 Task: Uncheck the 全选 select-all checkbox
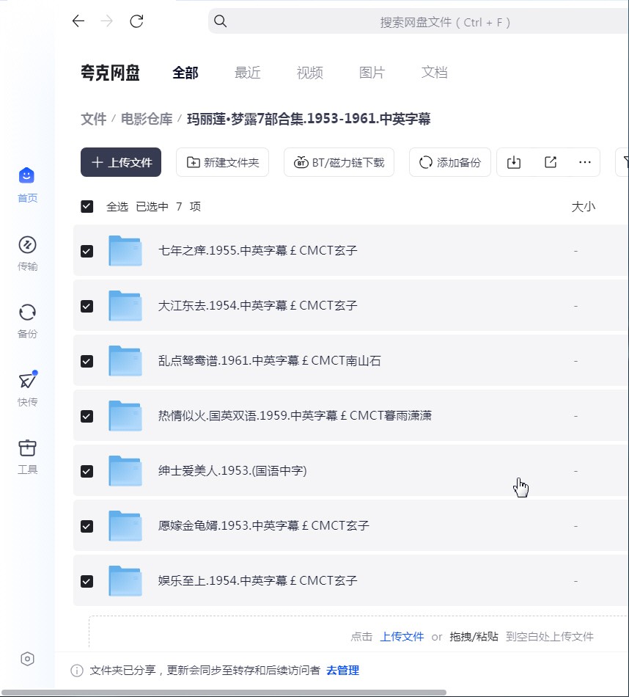click(87, 206)
